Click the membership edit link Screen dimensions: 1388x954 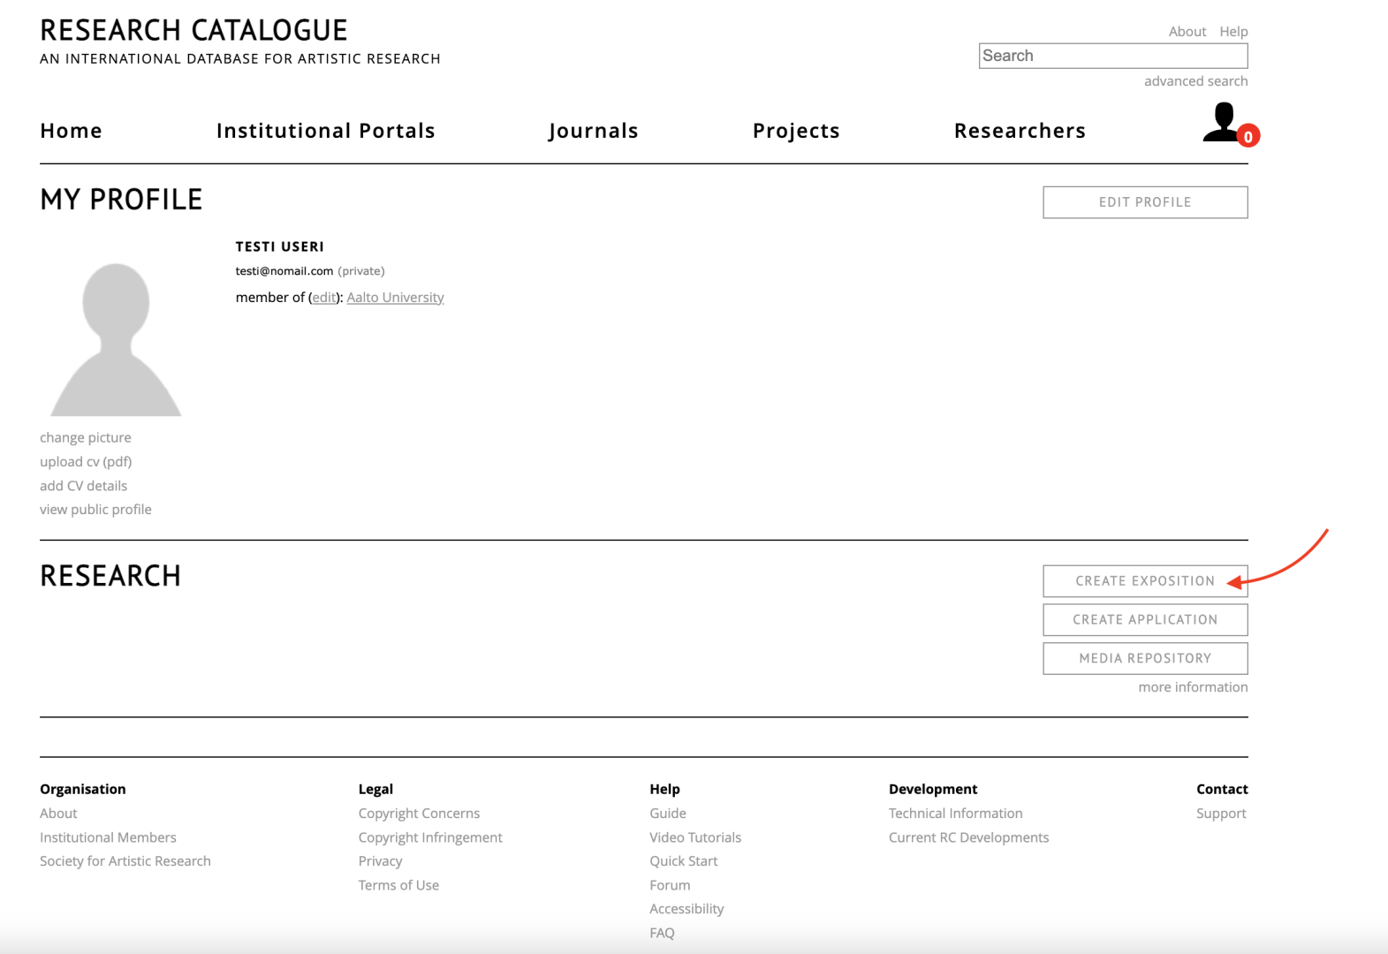tap(323, 298)
